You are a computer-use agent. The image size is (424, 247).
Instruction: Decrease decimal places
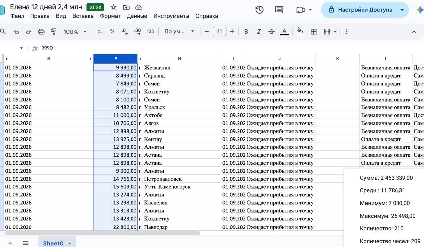[125, 32]
